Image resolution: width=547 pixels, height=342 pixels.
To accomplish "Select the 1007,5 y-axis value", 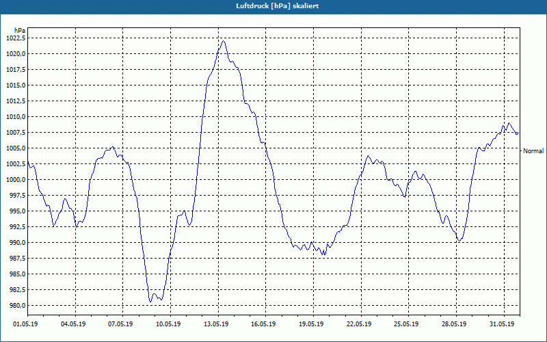I will coord(16,132).
